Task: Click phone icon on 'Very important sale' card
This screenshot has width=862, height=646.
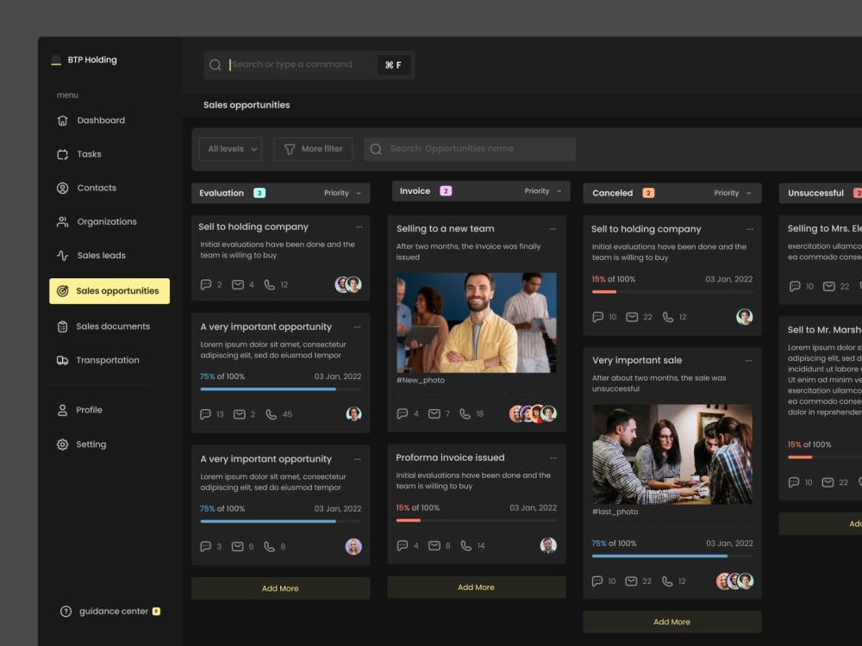Action: [x=667, y=581]
